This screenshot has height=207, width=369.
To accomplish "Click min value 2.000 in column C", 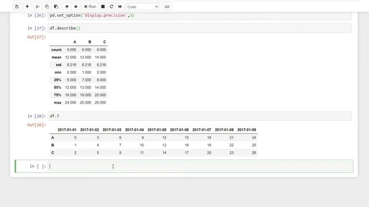I will [101, 72].
